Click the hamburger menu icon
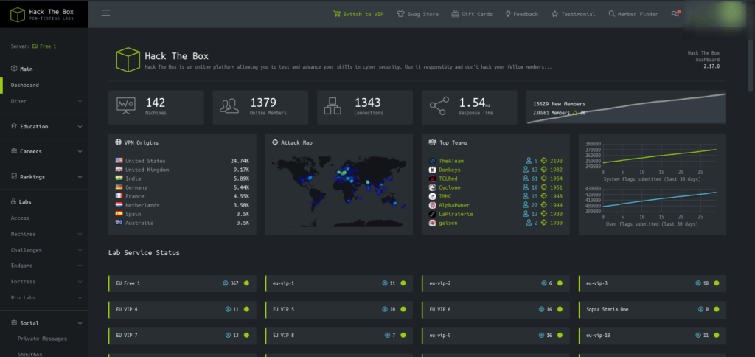Image resolution: width=755 pixels, height=357 pixels. (x=106, y=13)
